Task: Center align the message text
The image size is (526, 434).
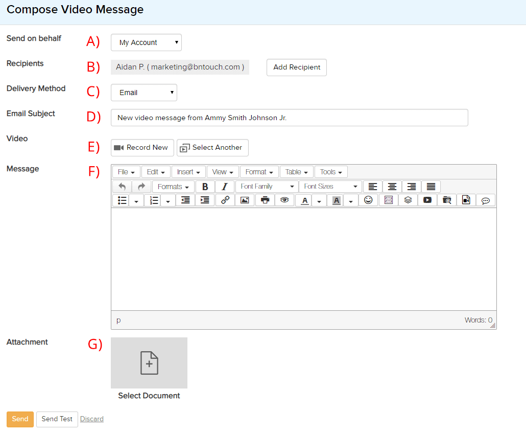Action: pyautogui.click(x=392, y=187)
